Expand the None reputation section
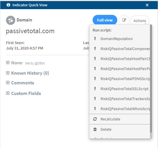The height and width of the screenshot is (149, 158). (x=8, y=63)
